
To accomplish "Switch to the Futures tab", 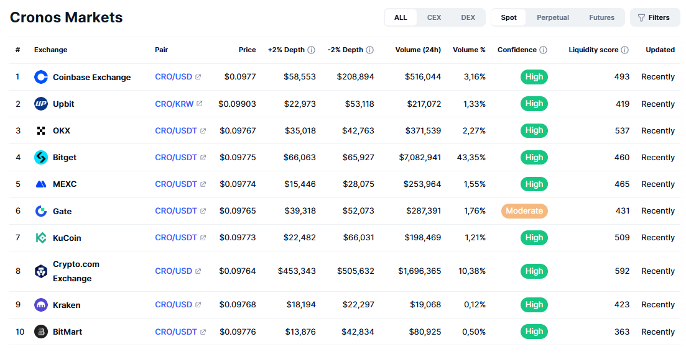I will click(601, 17).
